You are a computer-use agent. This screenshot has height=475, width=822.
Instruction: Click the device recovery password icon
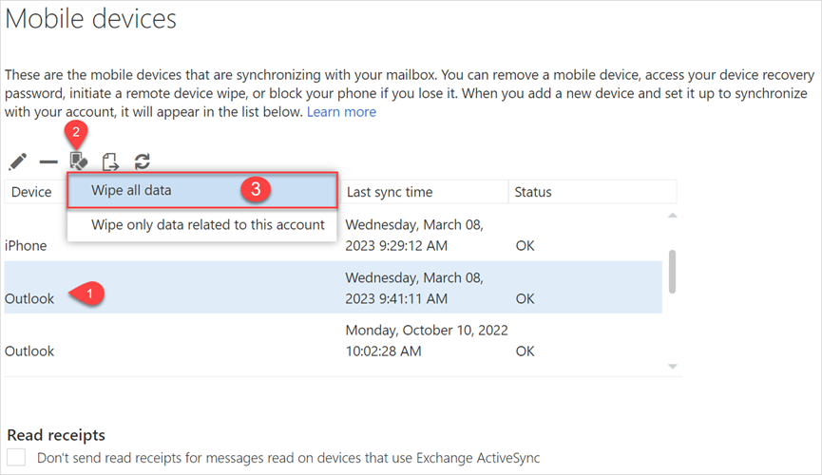click(110, 162)
